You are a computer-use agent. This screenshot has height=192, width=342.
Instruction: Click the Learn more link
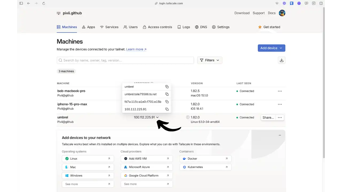point(134,49)
